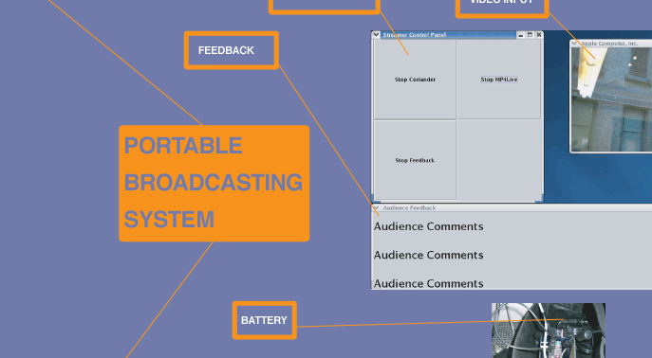The height and width of the screenshot is (358, 652).
Task: Click the second Audience Comments line
Action: [x=428, y=255]
